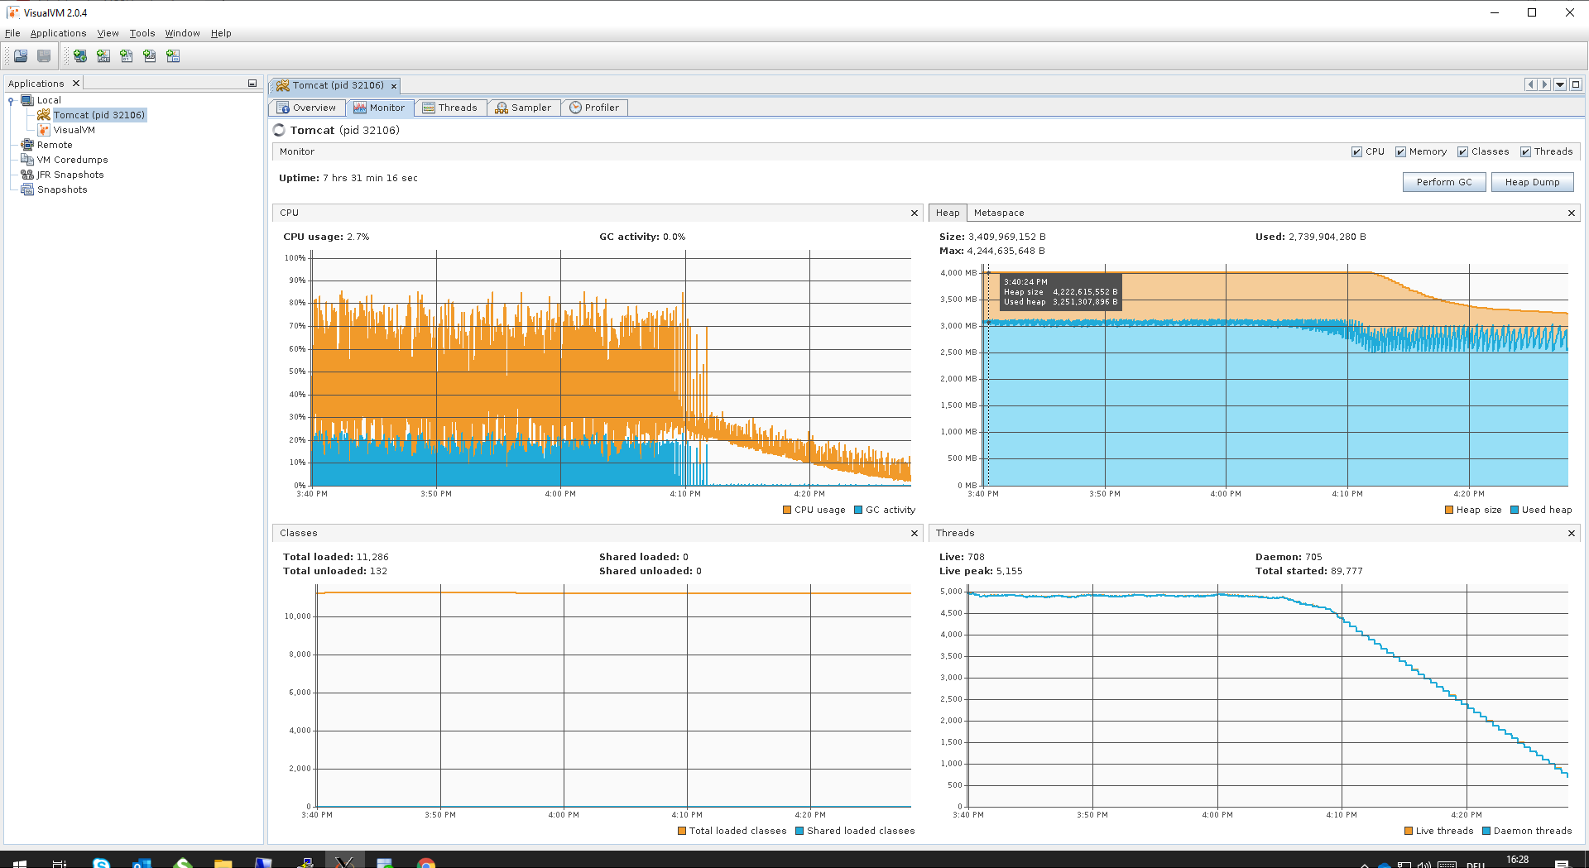
Task: Minimize the Applications panel
Action: click(x=252, y=83)
